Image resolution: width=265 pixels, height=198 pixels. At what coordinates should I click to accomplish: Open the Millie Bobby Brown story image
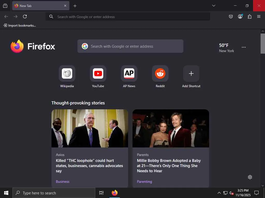coord(171,128)
